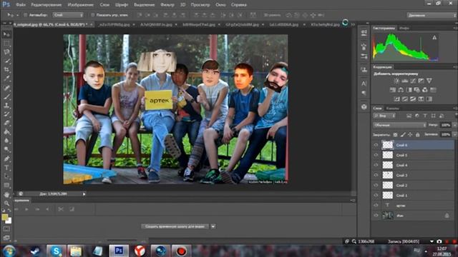Select the Brush tool
Viewport: 458px width, 257px height.
pyautogui.click(x=6, y=96)
